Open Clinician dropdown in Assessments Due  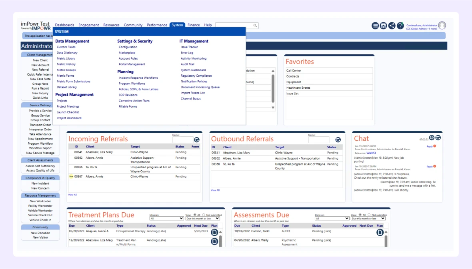click(332, 219)
